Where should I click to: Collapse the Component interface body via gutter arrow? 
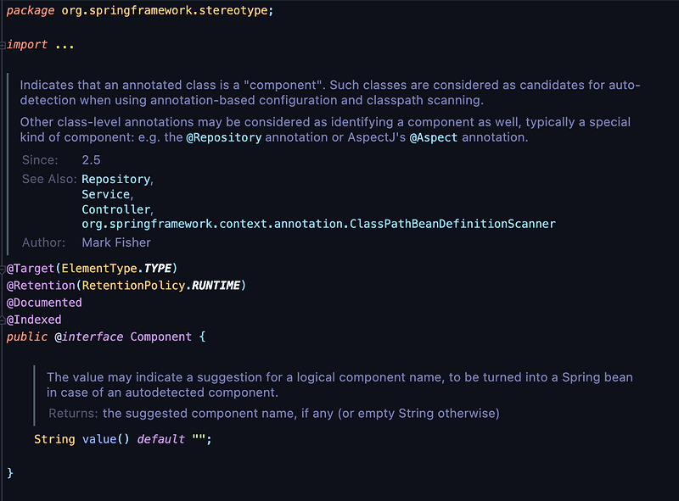pyautogui.click(x=4, y=337)
